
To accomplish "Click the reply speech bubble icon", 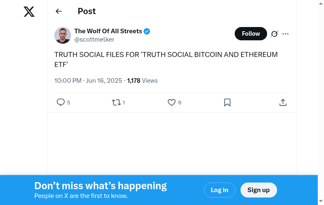I will [x=61, y=102].
